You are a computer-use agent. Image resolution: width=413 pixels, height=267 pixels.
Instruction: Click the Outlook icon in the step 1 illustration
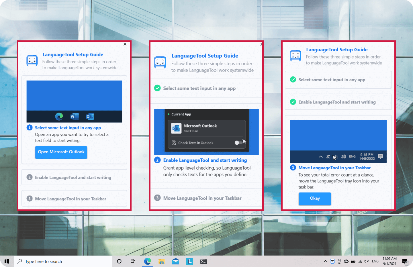pyautogui.click(x=90, y=116)
